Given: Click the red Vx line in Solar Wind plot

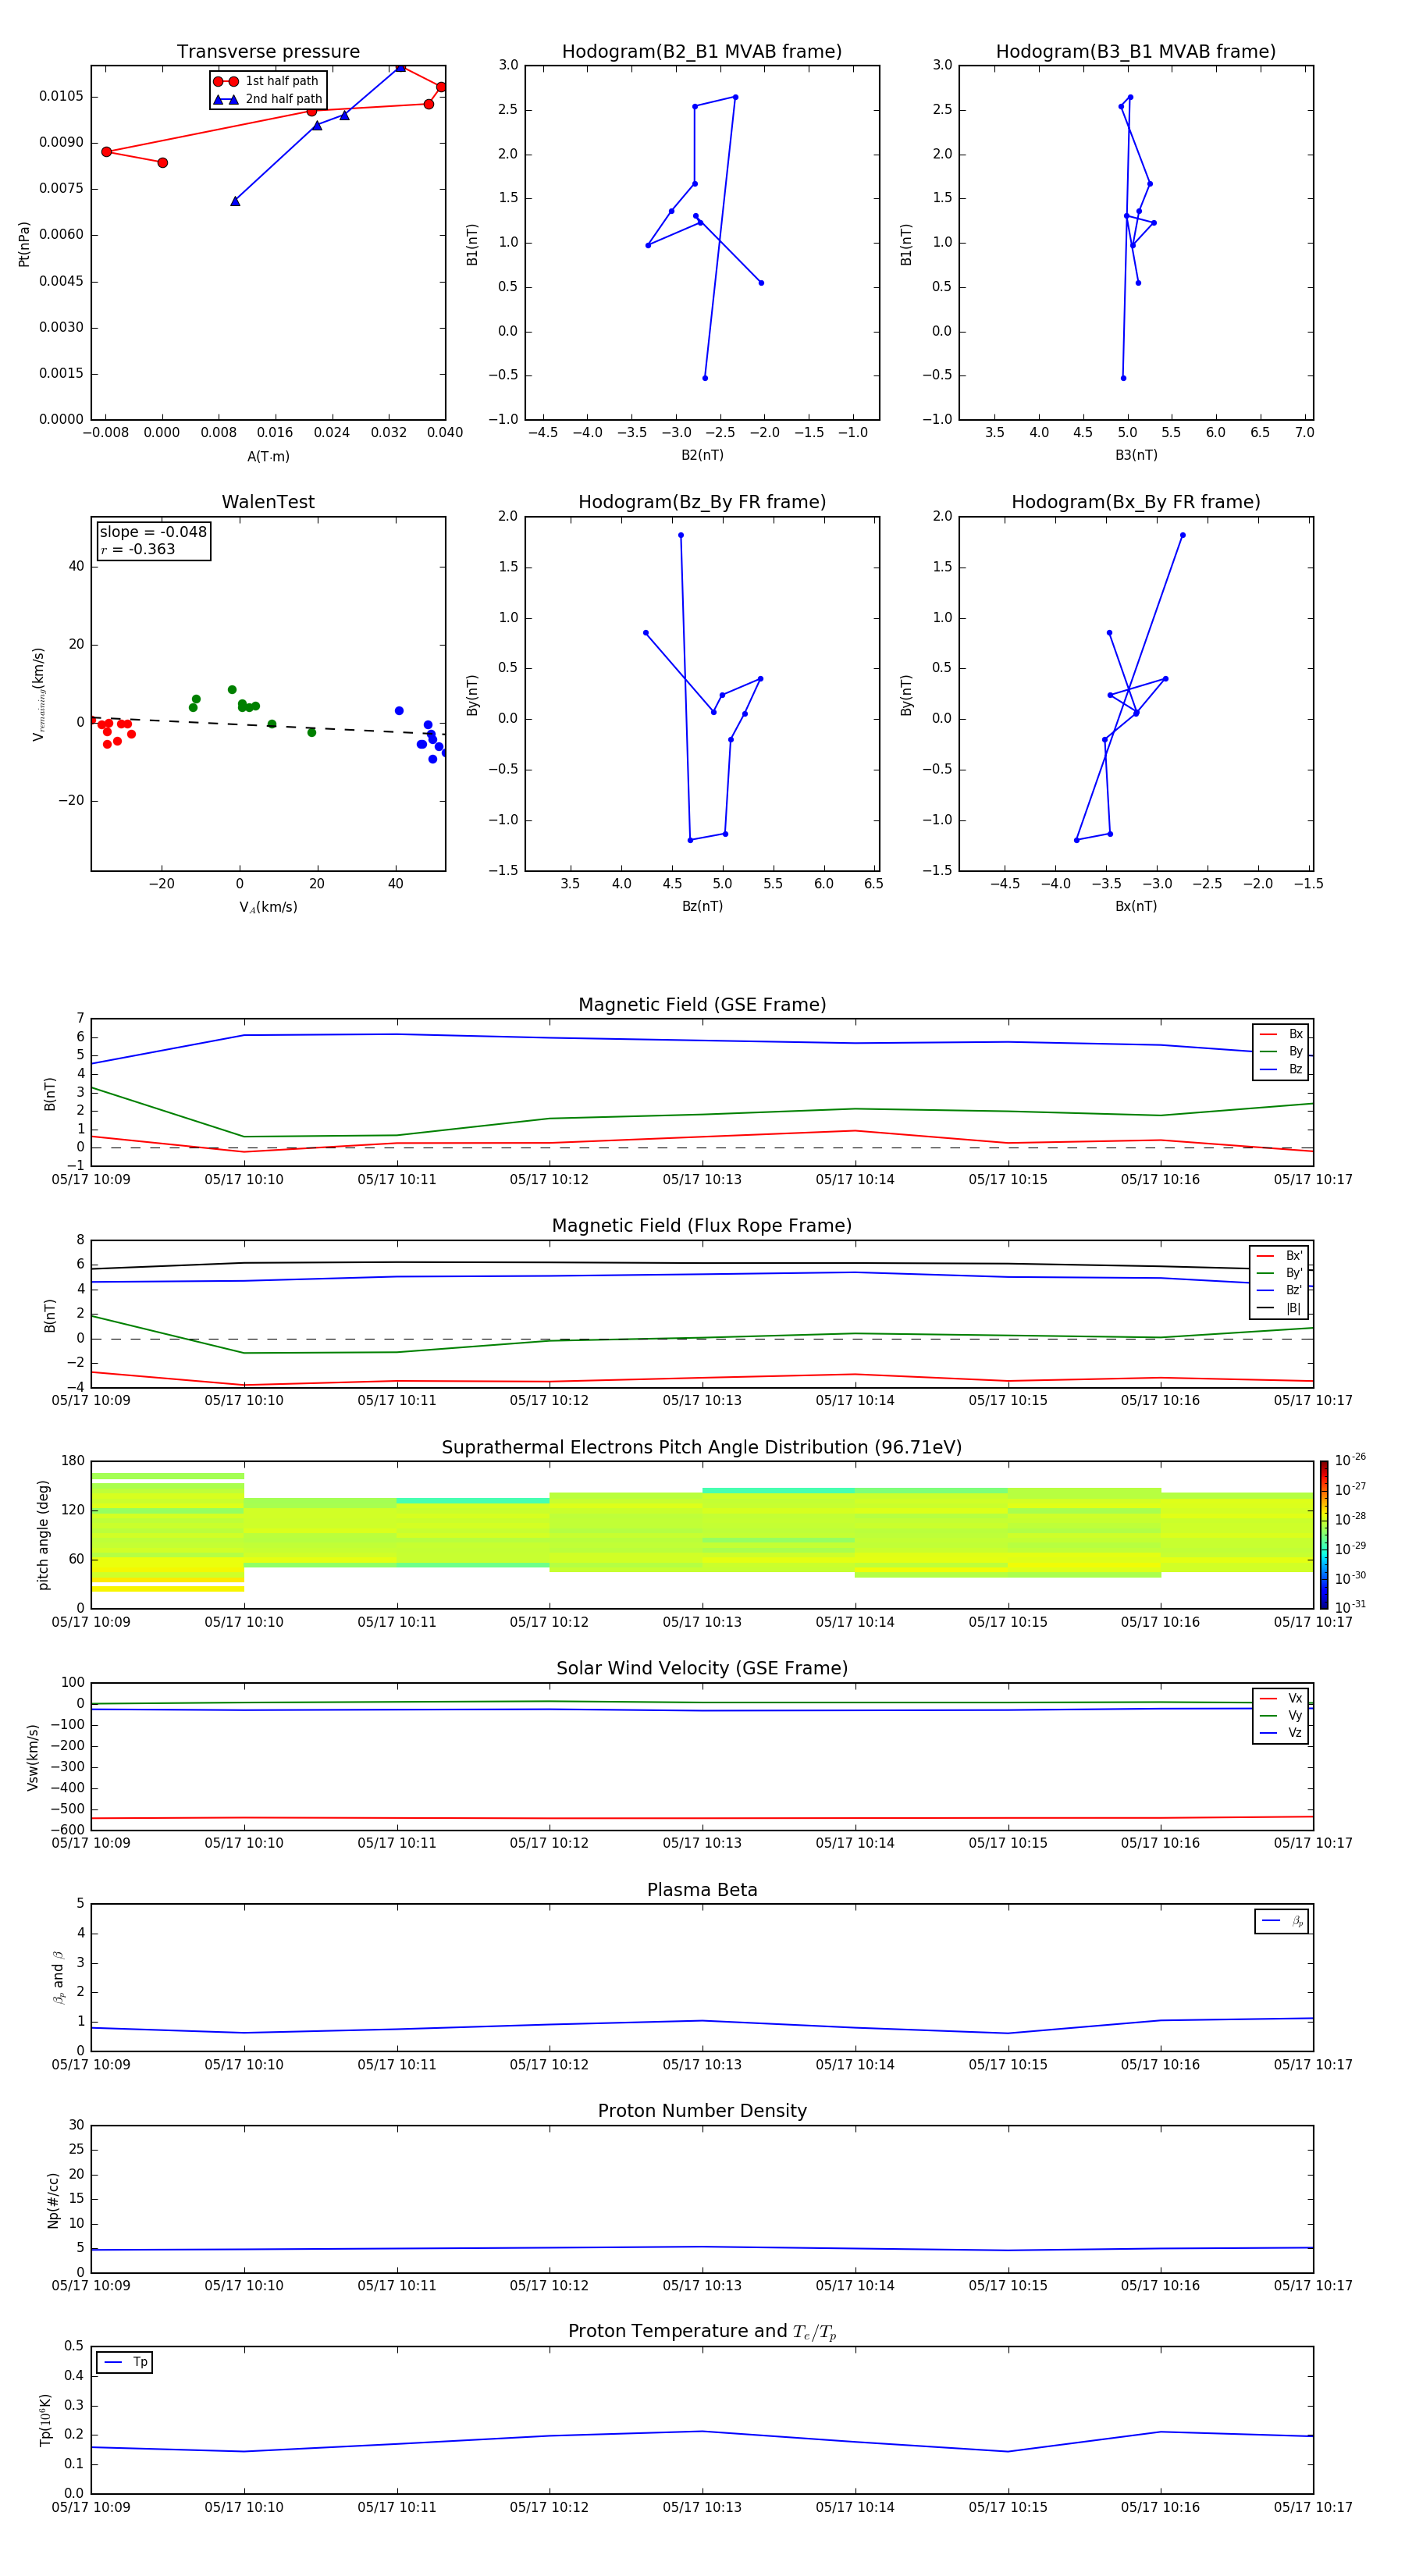Looking at the screenshot, I should [702, 1818].
